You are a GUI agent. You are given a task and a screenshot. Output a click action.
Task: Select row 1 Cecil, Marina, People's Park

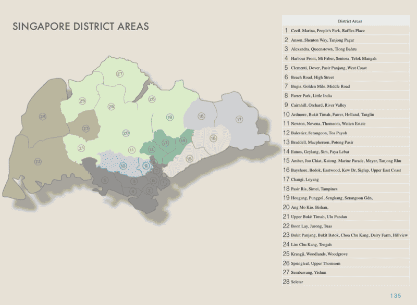(x=346, y=31)
